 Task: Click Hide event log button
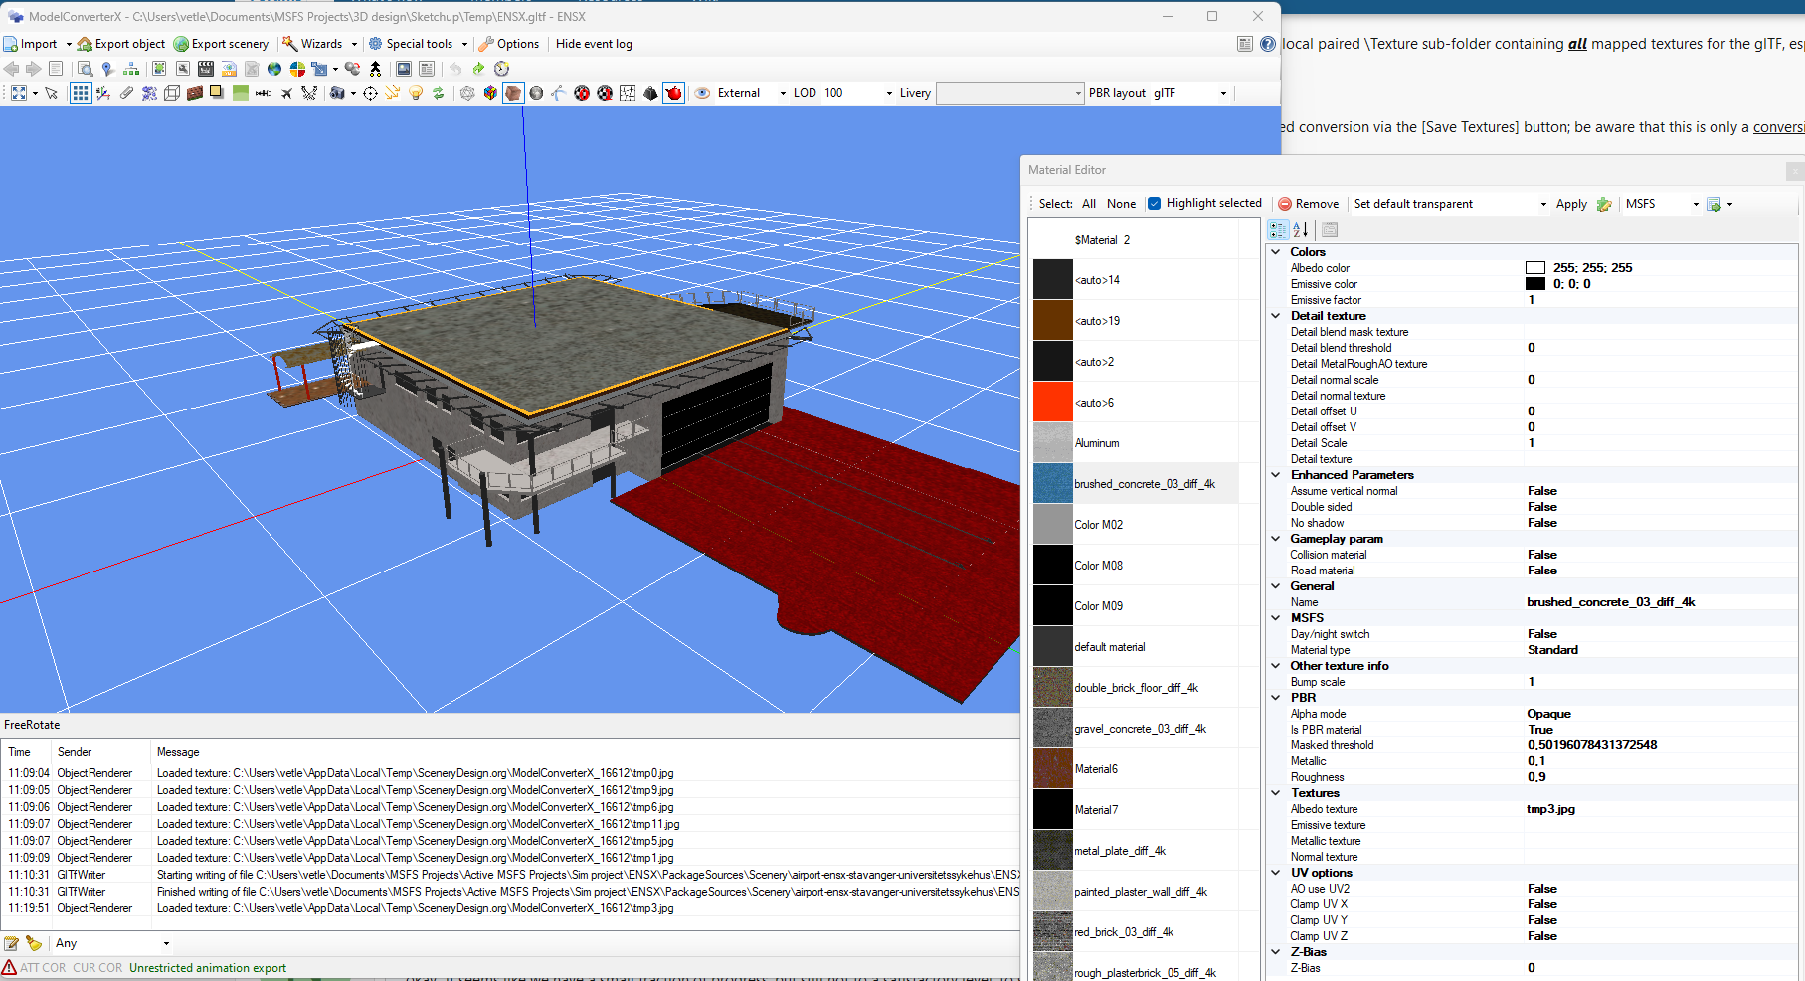(x=594, y=44)
